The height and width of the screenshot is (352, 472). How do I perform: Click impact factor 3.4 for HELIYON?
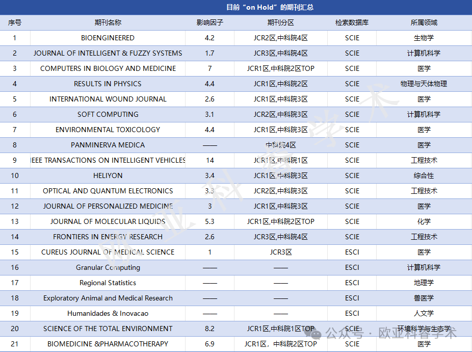click(x=210, y=175)
